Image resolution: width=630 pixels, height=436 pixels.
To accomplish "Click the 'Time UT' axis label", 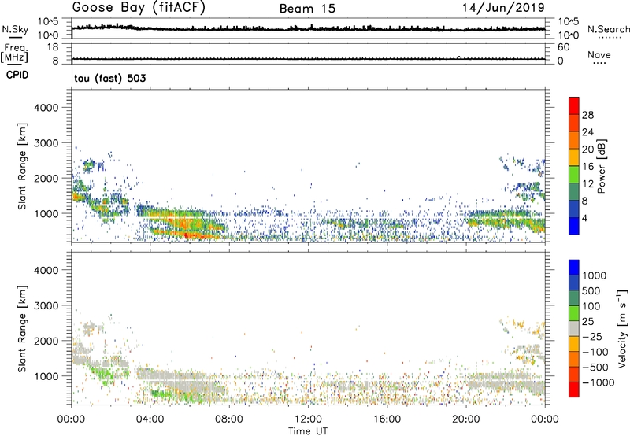I will coord(308,430).
